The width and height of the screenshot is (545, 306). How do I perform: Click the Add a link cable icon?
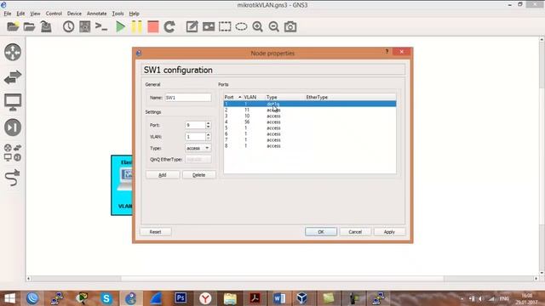pyautogui.click(x=13, y=178)
